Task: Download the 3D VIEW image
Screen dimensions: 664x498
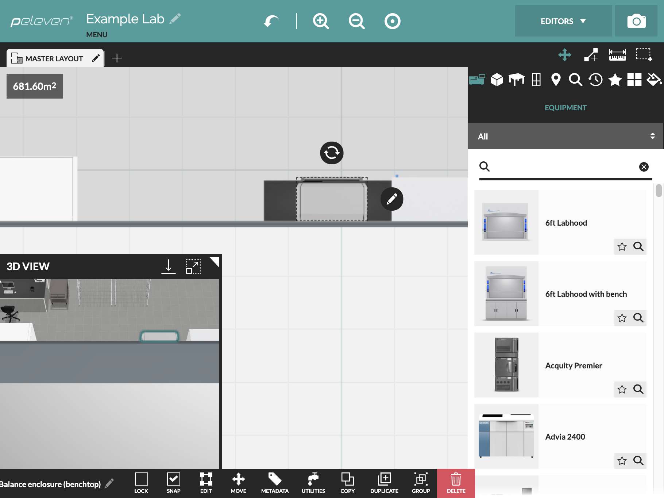Action: 169,267
